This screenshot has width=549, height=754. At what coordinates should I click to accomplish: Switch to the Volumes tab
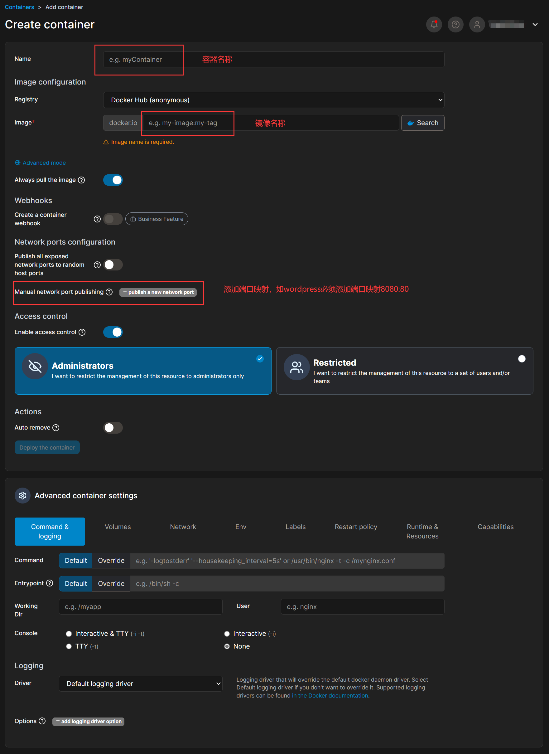click(118, 527)
